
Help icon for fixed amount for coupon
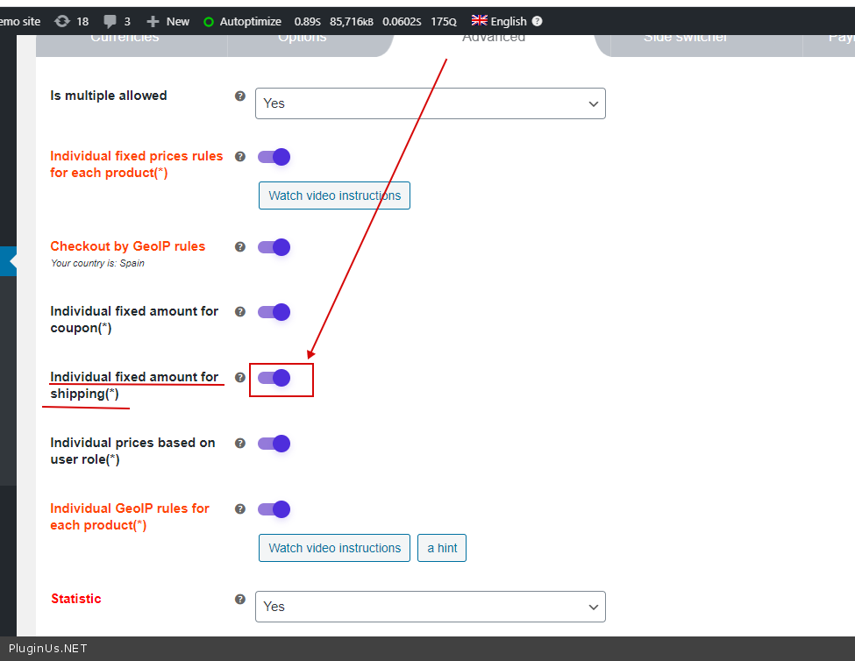point(240,312)
